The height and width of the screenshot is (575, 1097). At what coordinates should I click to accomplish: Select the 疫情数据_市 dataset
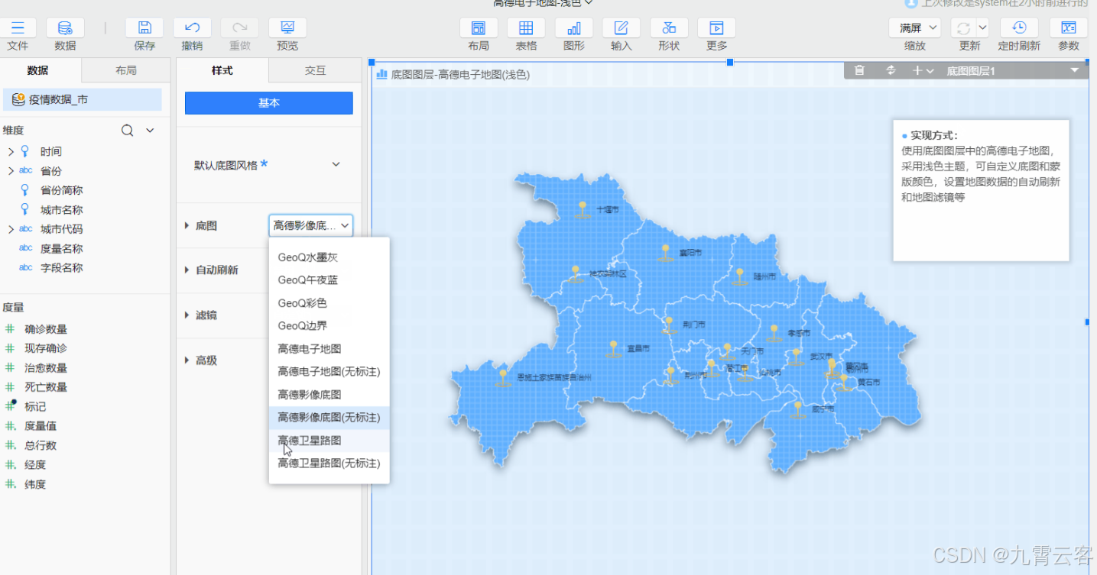point(81,99)
